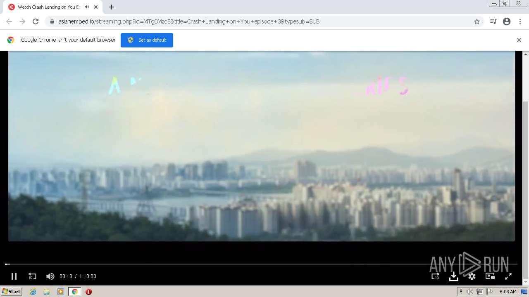Download the video using the download icon

(x=453, y=276)
